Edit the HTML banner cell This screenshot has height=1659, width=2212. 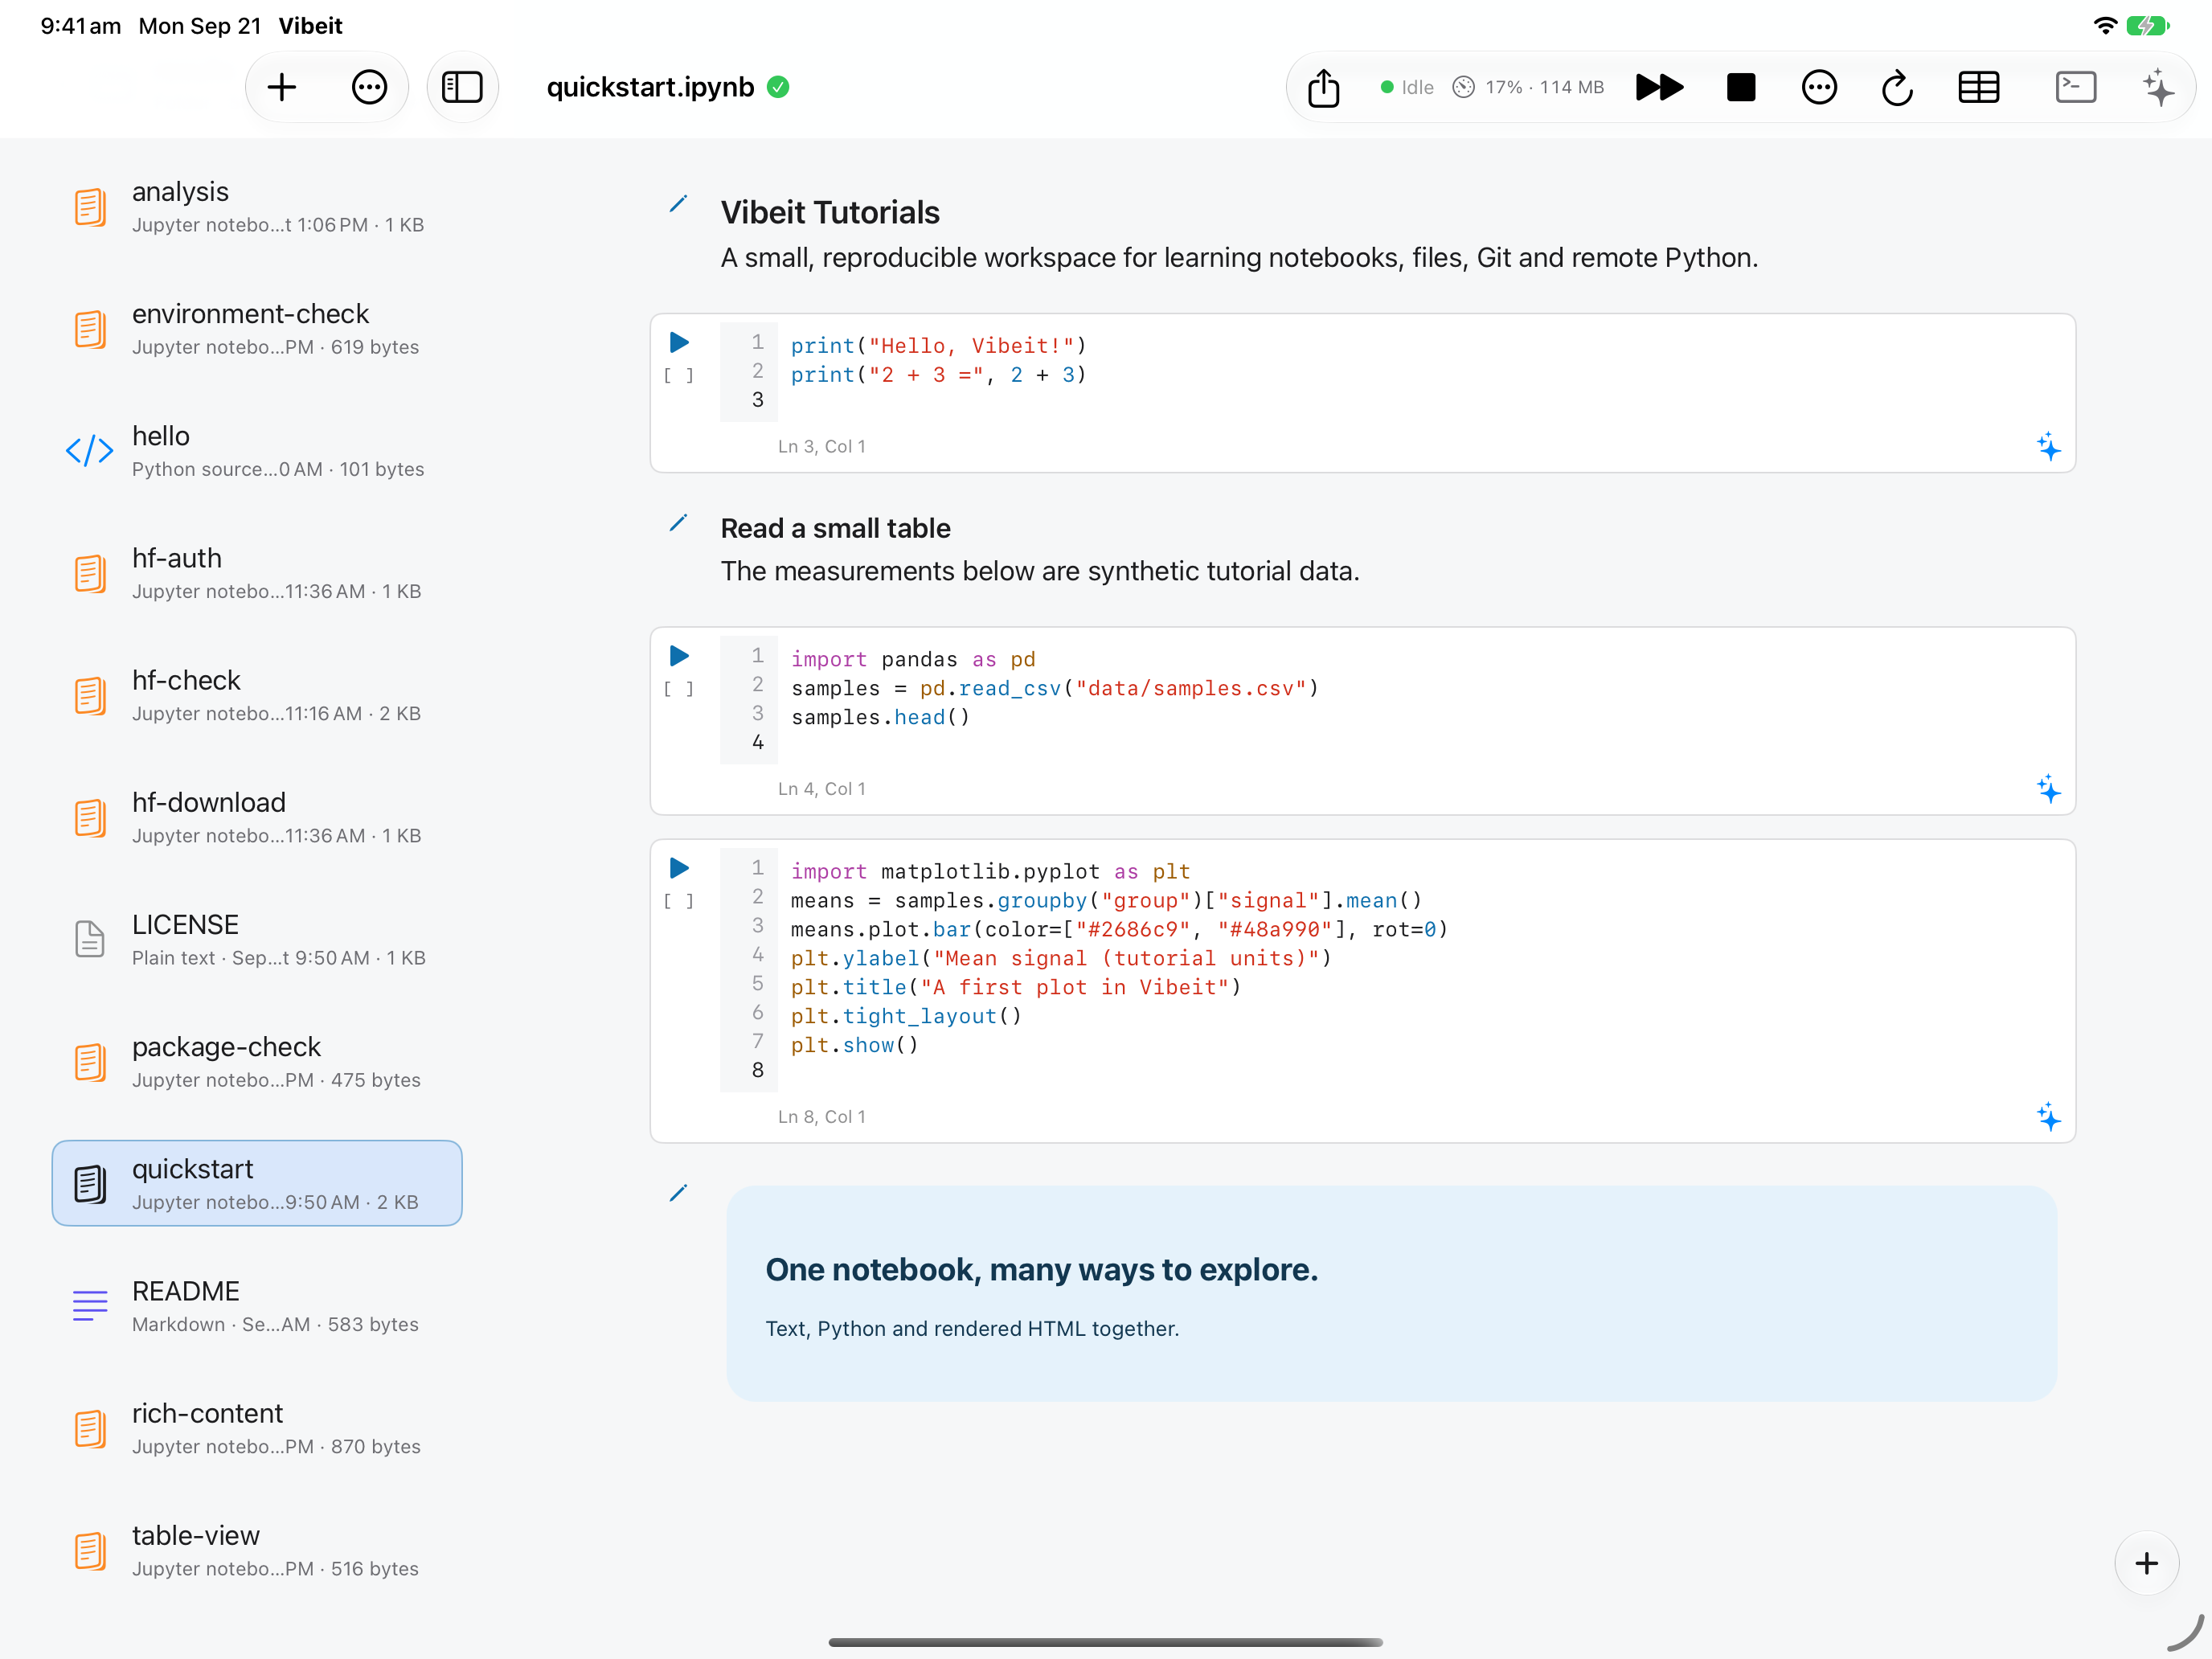[x=678, y=1193]
